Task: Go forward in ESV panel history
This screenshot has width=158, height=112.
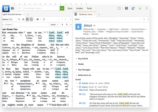Action: point(62,19)
